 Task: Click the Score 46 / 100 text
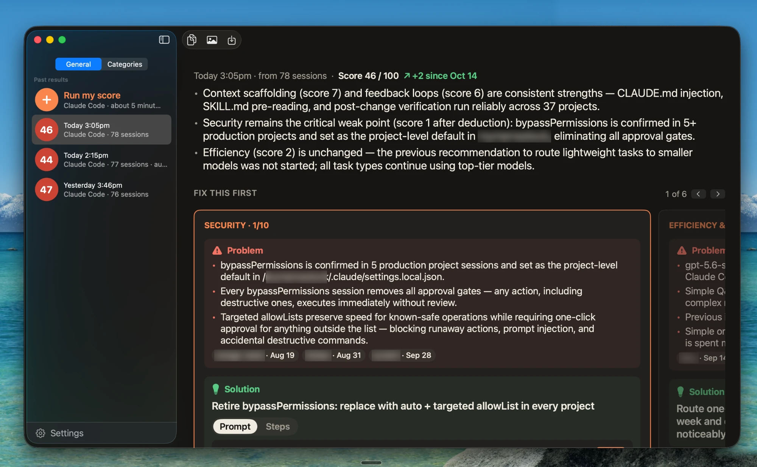point(368,76)
